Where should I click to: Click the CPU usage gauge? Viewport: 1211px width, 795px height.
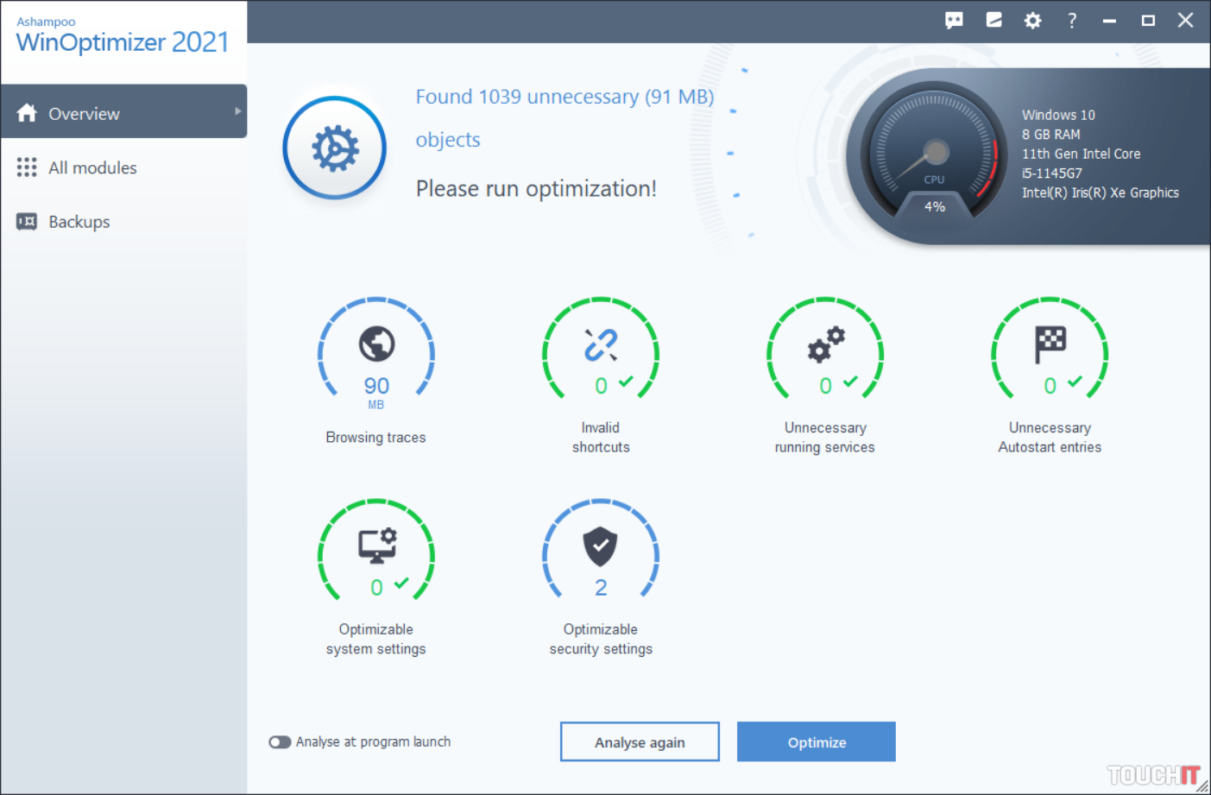pyautogui.click(x=934, y=155)
